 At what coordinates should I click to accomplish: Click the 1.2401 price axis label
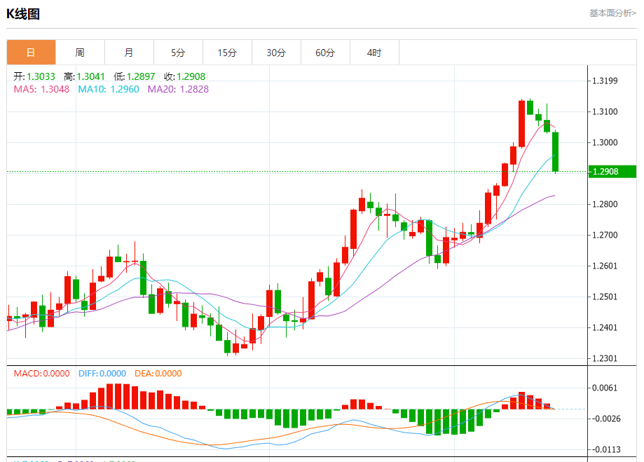605,327
